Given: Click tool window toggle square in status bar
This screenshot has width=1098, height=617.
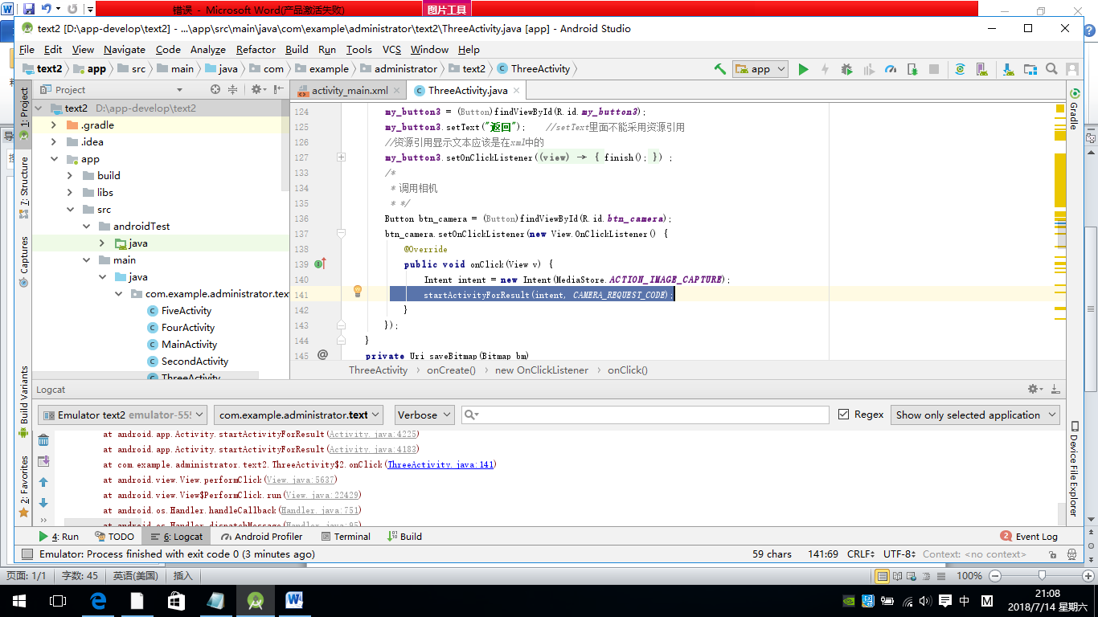Looking at the screenshot, I should (x=27, y=554).
